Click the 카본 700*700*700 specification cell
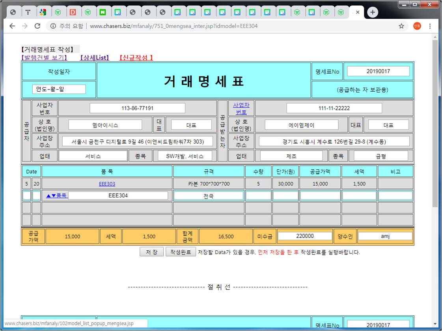This screenshot has width=442, height=331. [x=209, y=184]
